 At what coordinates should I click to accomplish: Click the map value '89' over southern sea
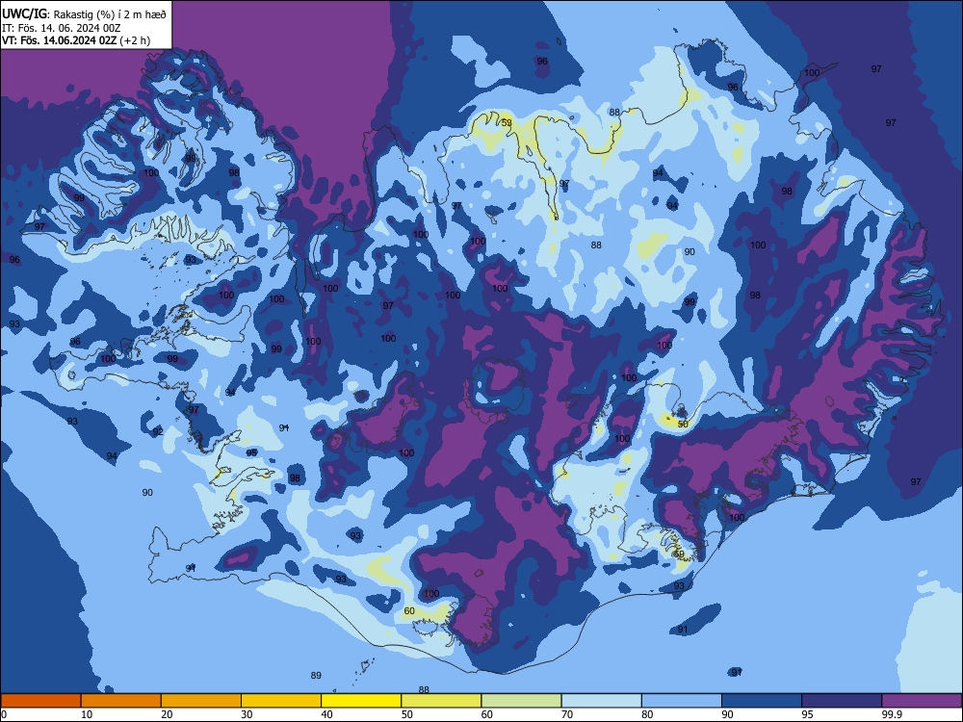click(316, 676)
